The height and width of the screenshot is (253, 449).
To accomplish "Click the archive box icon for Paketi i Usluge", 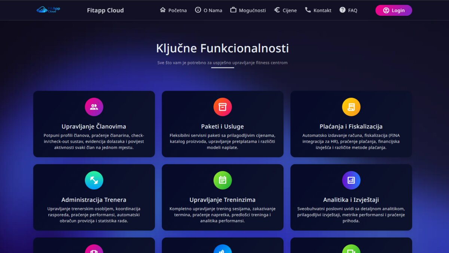I will pyautogui.click(x=223, y=107).
